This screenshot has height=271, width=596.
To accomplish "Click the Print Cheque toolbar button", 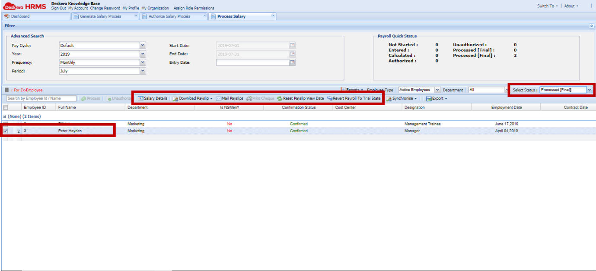I will [260, 99].
